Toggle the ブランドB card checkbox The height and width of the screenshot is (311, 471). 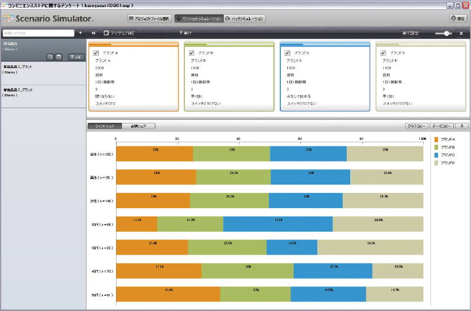192,53
